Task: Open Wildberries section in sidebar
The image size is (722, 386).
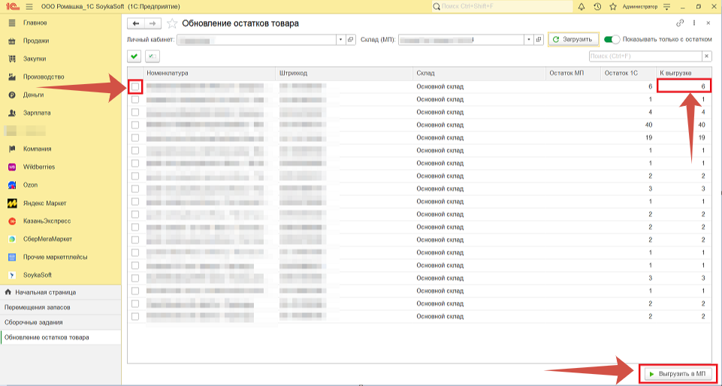Action: [39, 167]
